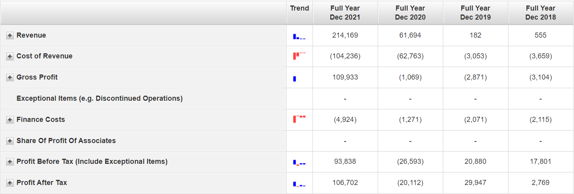The image size is (574, 194).
Task: Expand Gross Profit breakdown
Action: (x=10, y=78)
